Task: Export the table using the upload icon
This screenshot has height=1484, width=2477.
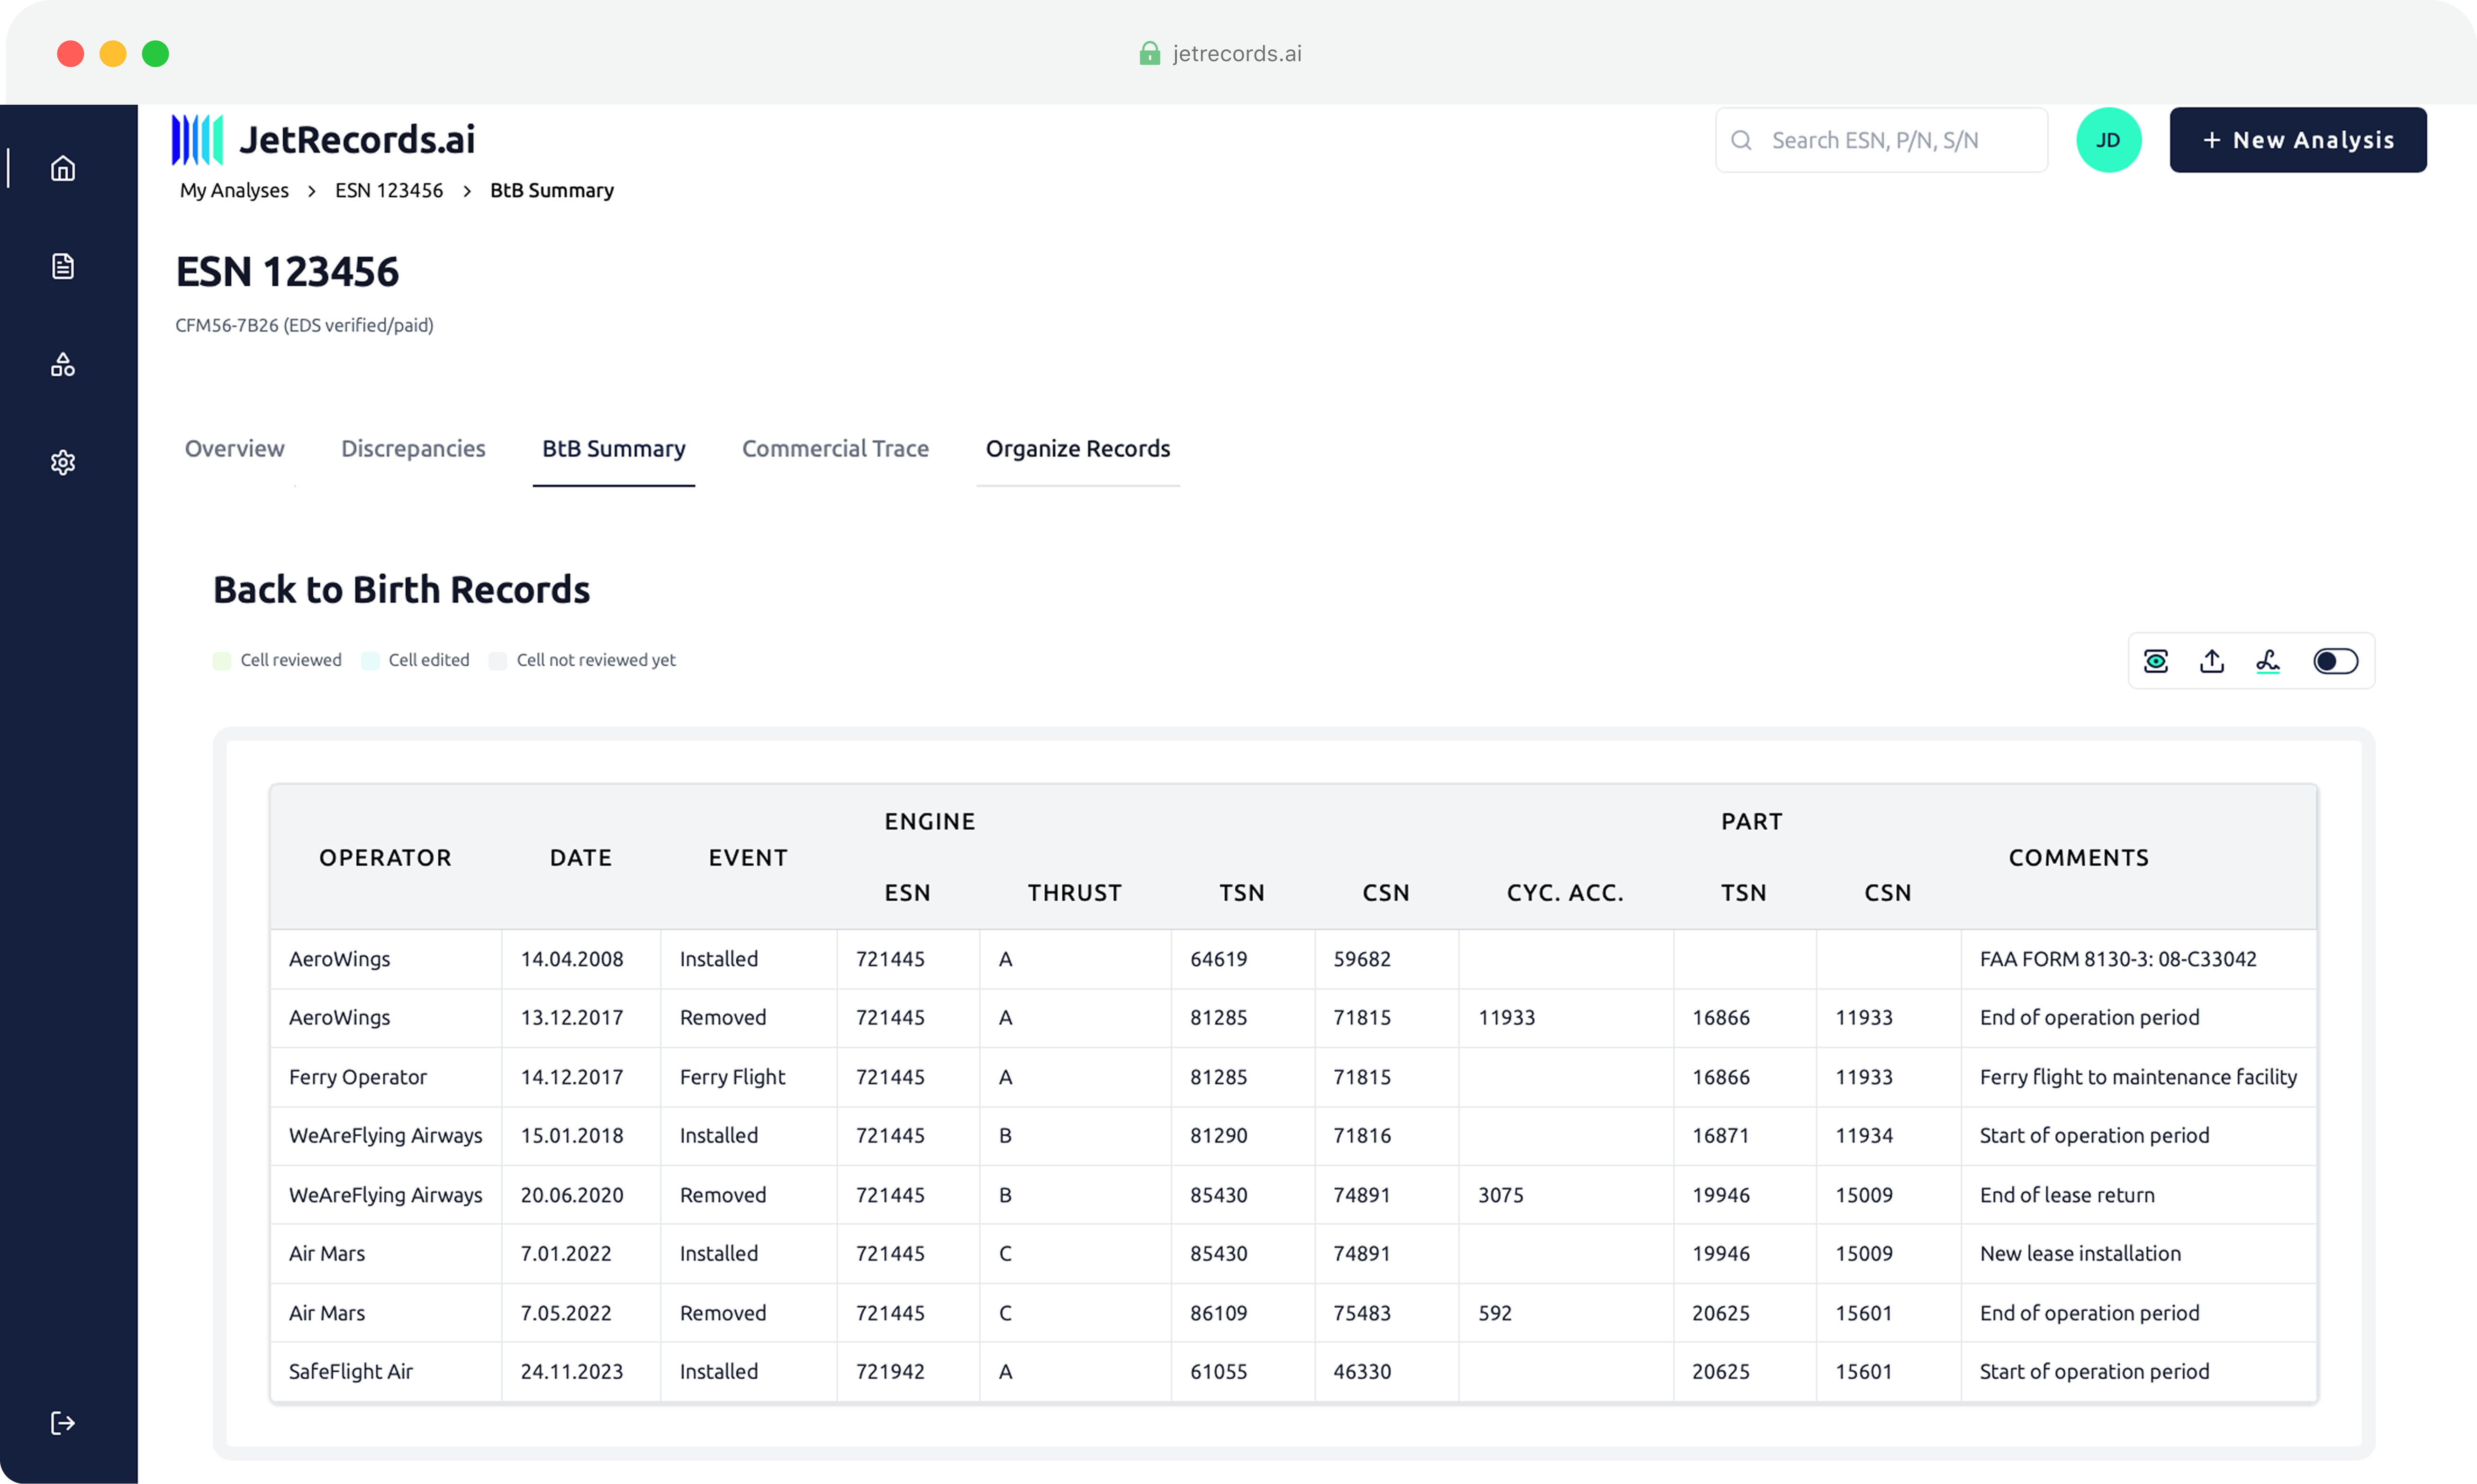Action: click(x=2212, y=661)
